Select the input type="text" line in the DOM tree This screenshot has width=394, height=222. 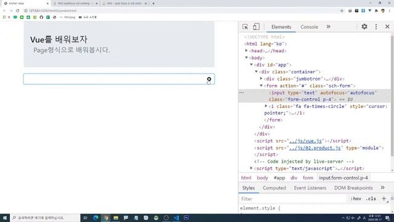(x=315, y=96)
